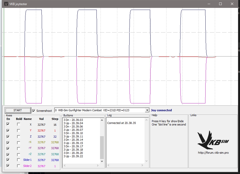This screenshot has height=174, width=240.
Task: Select the '3 Up - 20.39.15' entry
Action: 73,143
